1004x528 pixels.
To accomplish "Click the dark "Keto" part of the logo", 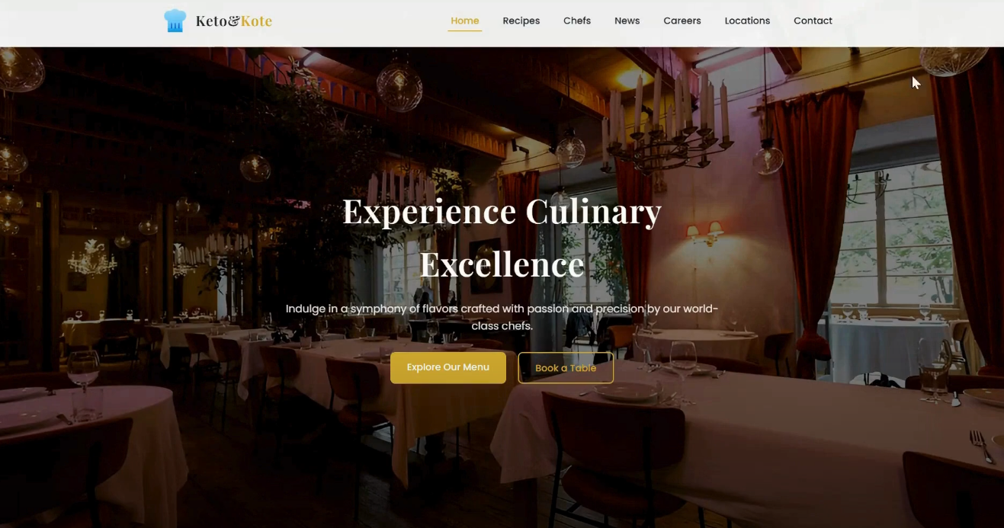I will [211, 21].
